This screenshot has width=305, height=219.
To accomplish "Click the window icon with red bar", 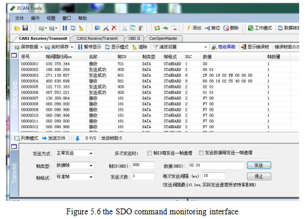I will tap(174, 28).
